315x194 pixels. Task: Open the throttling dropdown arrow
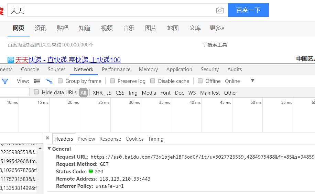[x=252, y=80]
